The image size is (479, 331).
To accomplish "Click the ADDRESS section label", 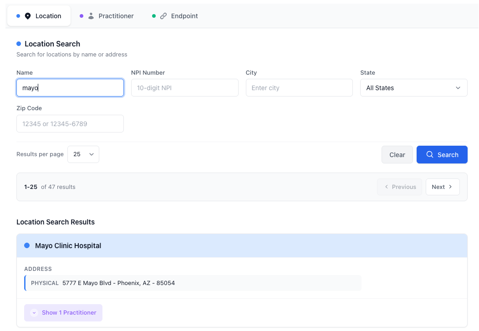I will pos(38,269).
